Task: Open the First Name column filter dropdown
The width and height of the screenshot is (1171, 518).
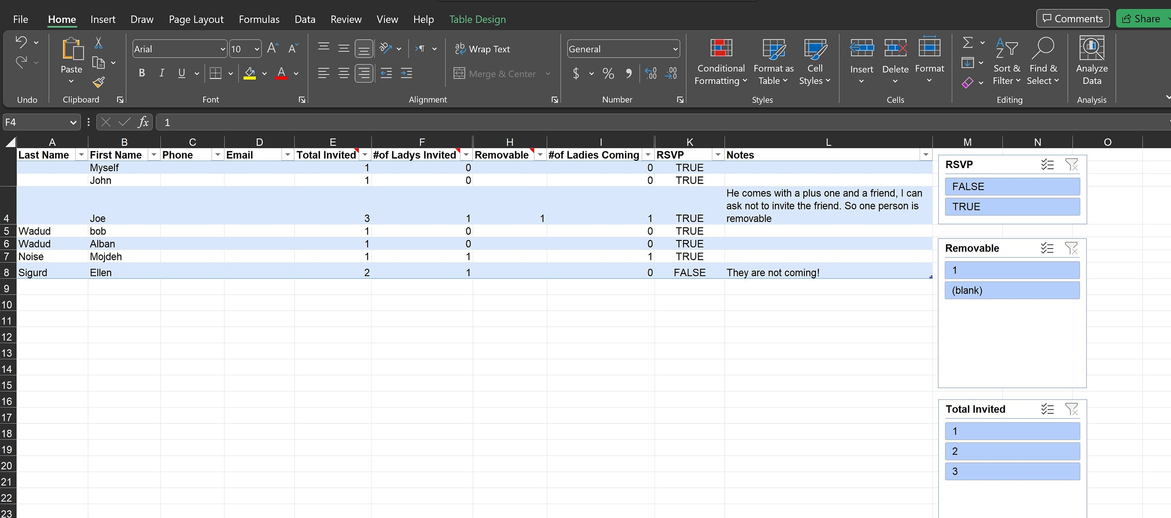Action: tap(154, 155)
